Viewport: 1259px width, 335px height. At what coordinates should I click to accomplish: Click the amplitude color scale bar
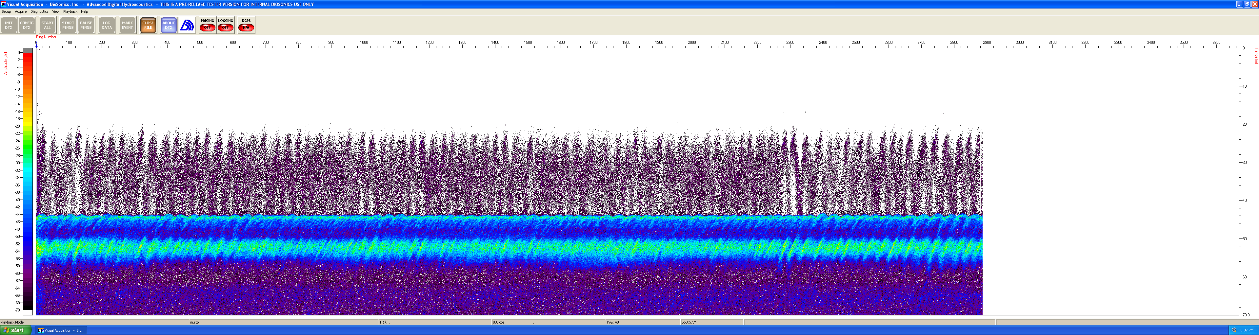[28, 181]
